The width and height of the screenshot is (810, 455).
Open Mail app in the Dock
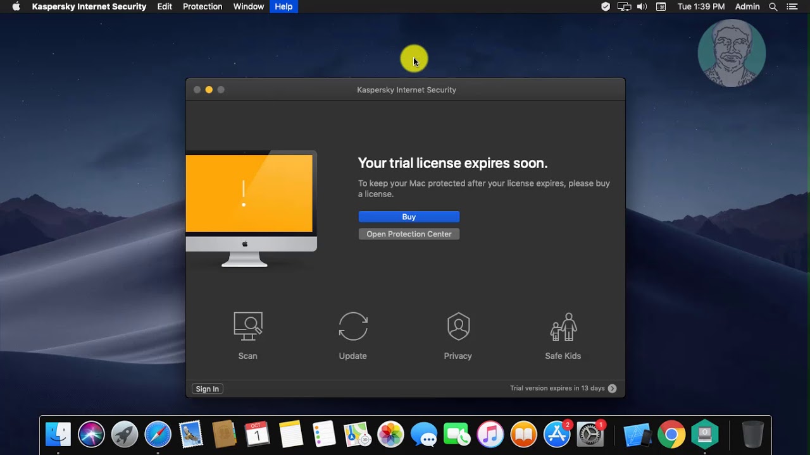point(191,435)
